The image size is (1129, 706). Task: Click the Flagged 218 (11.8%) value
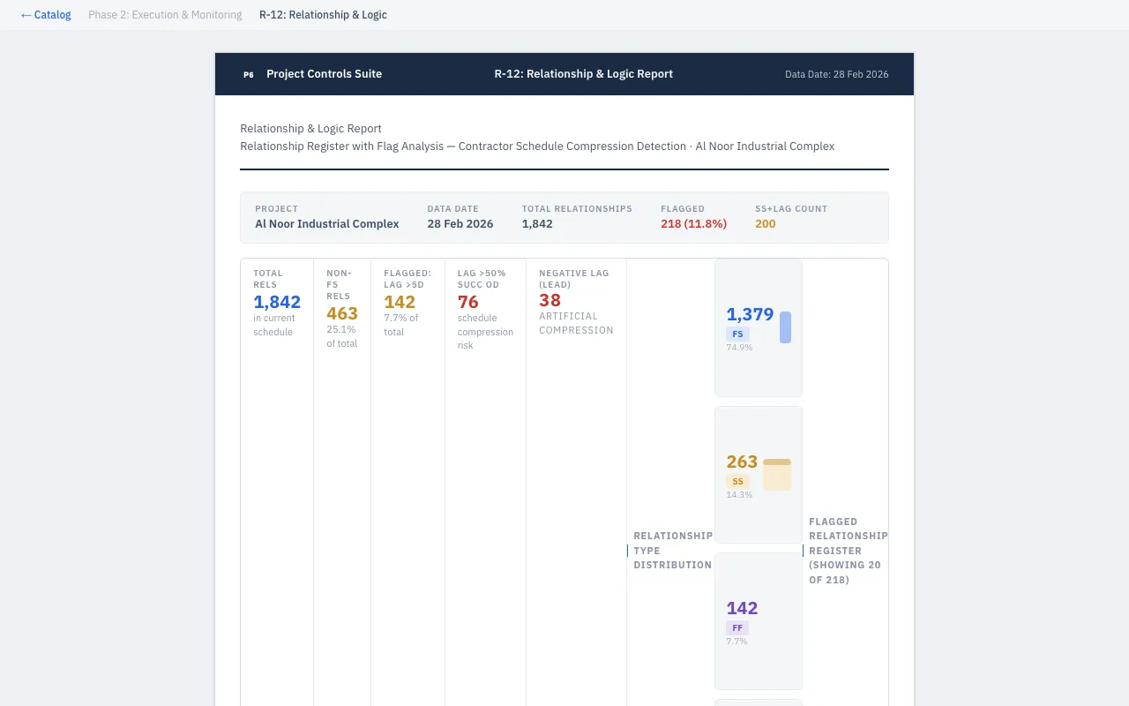click(693, 224)
